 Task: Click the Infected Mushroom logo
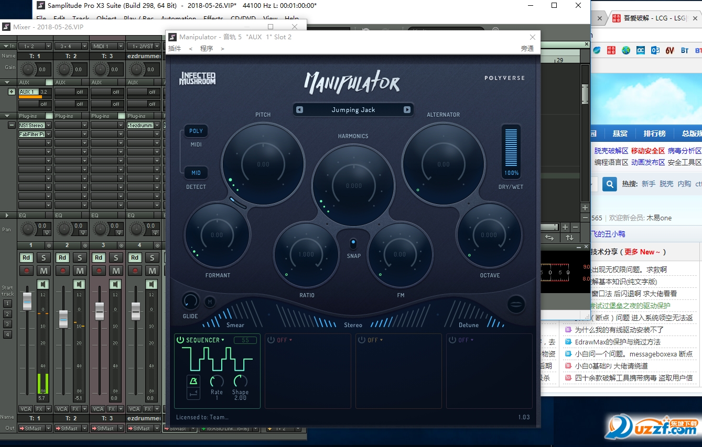[197, 78]
